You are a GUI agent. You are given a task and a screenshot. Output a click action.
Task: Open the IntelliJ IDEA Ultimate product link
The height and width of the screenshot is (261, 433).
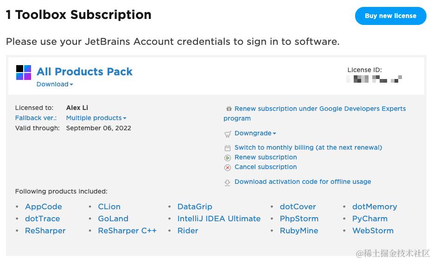219,219
